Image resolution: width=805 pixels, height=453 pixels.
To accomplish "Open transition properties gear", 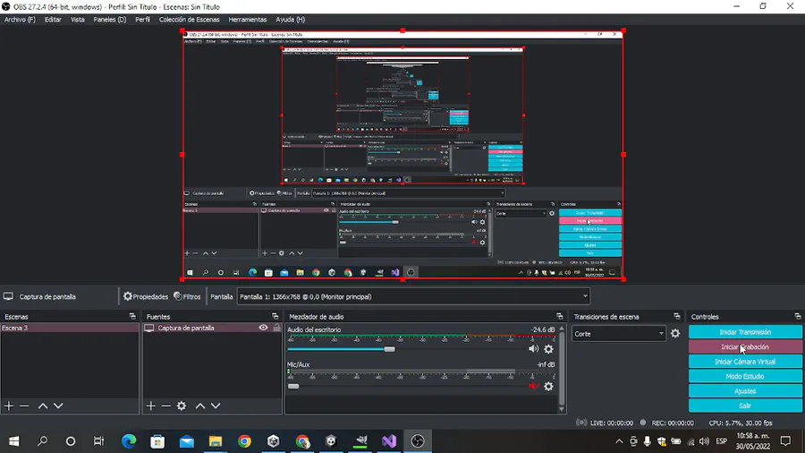I will (675, 334).
